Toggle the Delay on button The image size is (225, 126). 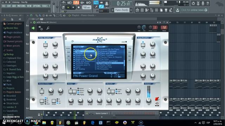tap(70, 91)
